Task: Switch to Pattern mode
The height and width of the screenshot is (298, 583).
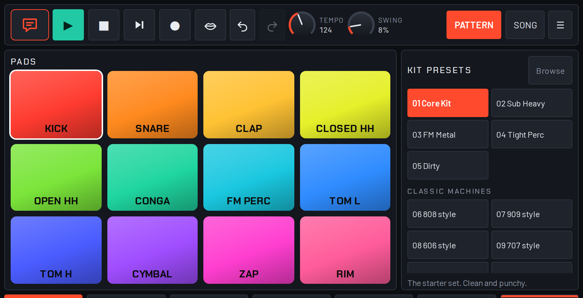Action: [x=474, y=25]
